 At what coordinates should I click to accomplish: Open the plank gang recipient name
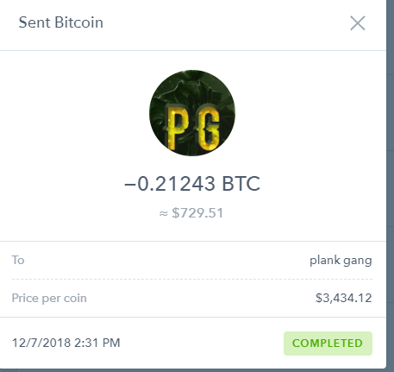coord(341,261)
